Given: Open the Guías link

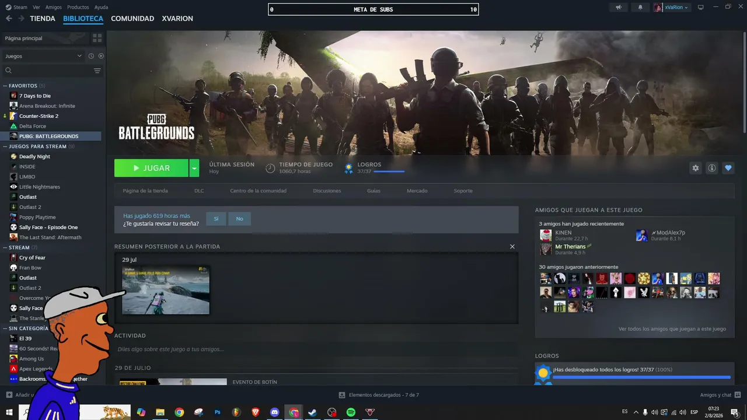Looking at the screenshot, I should (373, 191).
